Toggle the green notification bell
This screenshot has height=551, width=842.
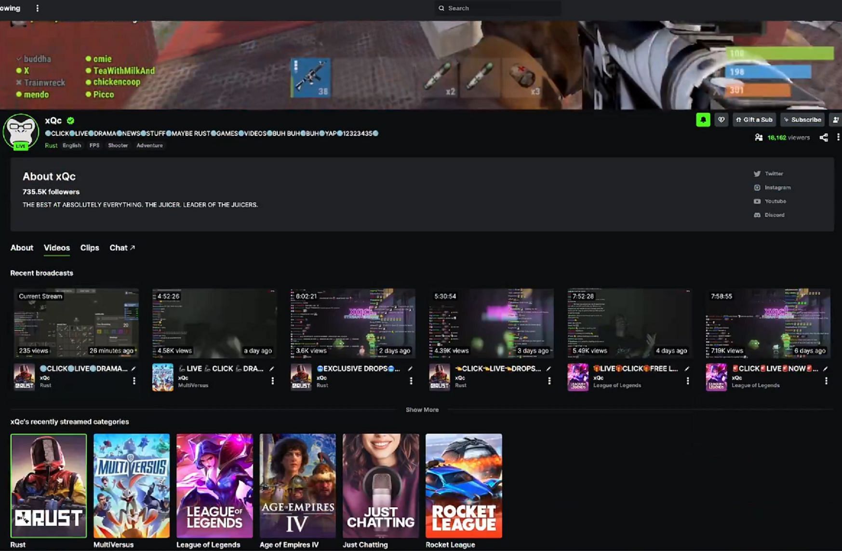coord(703,120)
